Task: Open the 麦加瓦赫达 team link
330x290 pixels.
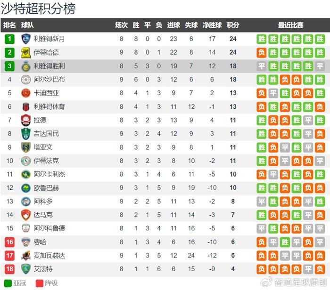Action: pyautogui.click(x=49, y=256)
